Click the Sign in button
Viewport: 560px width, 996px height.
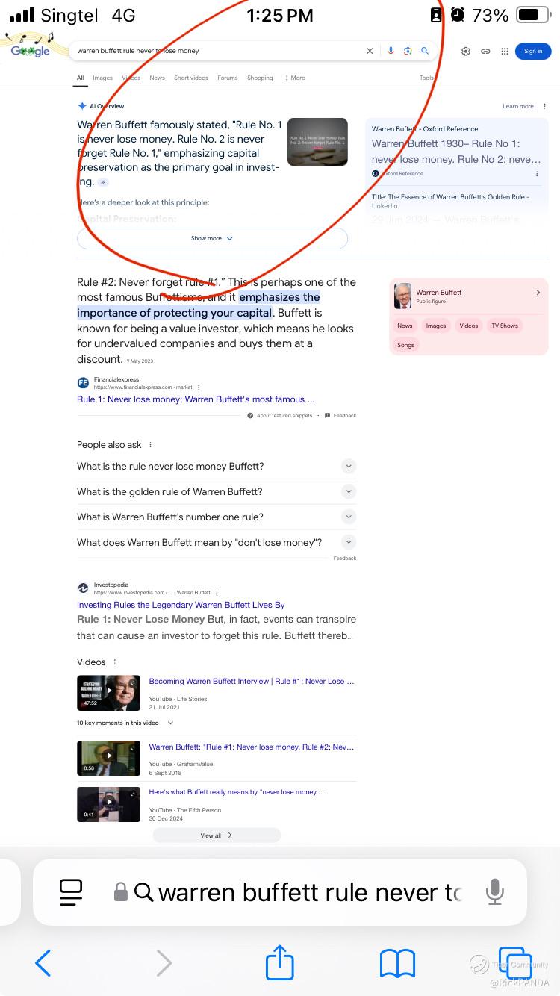[x=533, y=51]
